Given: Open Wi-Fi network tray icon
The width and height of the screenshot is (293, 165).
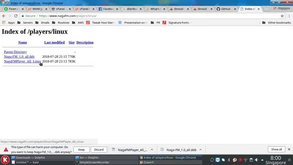Looking at the screenshot, I should click(x=246, y=160).
